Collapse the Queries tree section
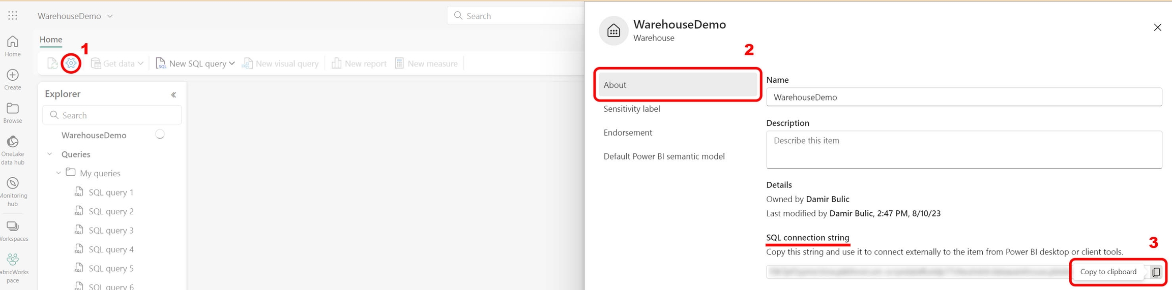Screen dimensions: 1172x290 [x=50, y=154]
